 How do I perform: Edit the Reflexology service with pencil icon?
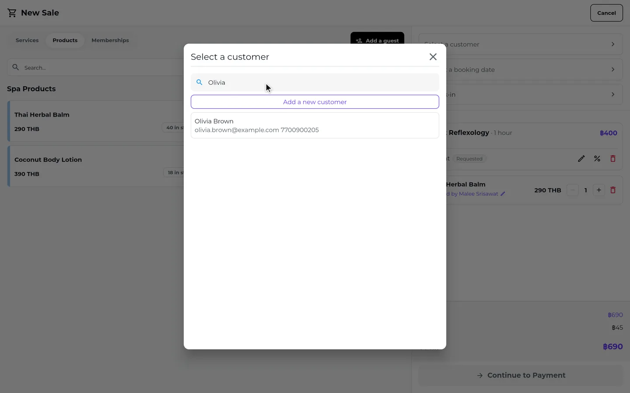(581, 159)
